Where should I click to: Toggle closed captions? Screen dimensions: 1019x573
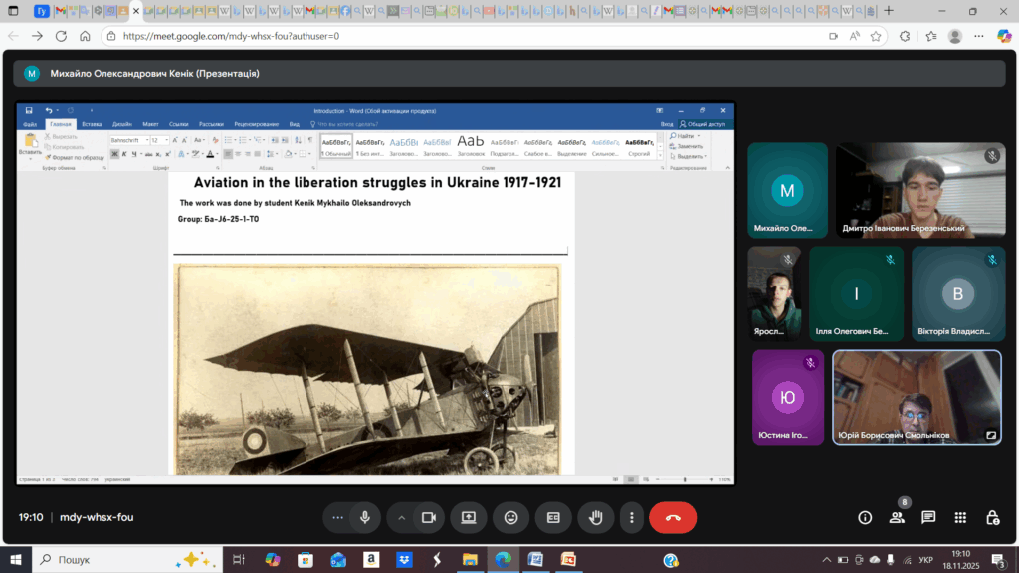553,517
